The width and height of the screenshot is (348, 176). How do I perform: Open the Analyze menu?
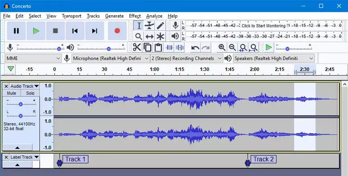pyautogui.click(x=154, y=16)
